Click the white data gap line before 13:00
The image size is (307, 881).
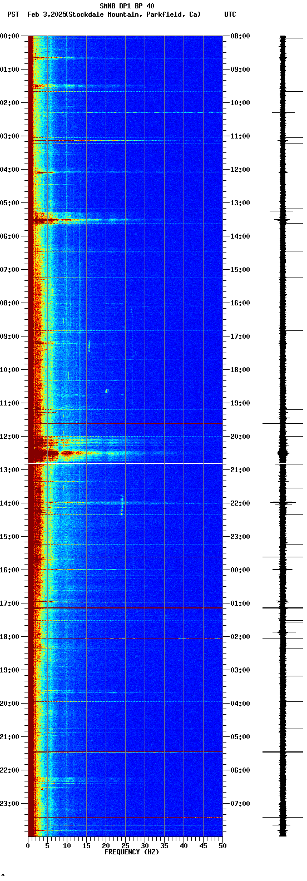pos(125,463)
